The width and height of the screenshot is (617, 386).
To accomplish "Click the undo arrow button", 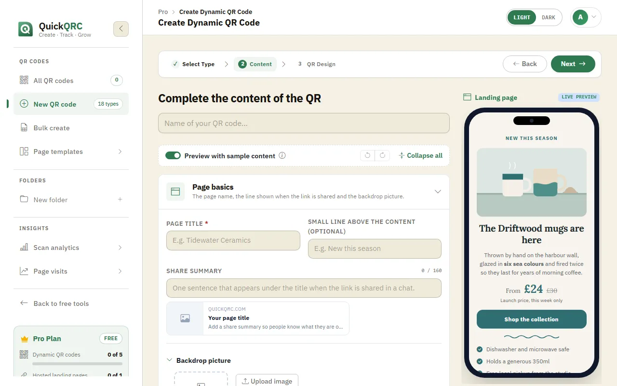I will coord(367,155).
